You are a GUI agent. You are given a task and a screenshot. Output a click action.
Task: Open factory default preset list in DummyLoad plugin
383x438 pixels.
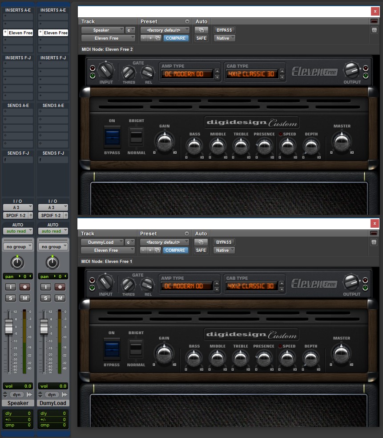[165, 242]
